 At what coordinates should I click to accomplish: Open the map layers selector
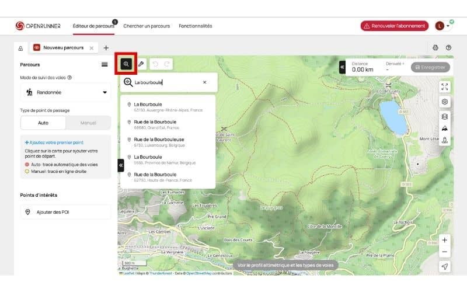(x=445, y=116)
